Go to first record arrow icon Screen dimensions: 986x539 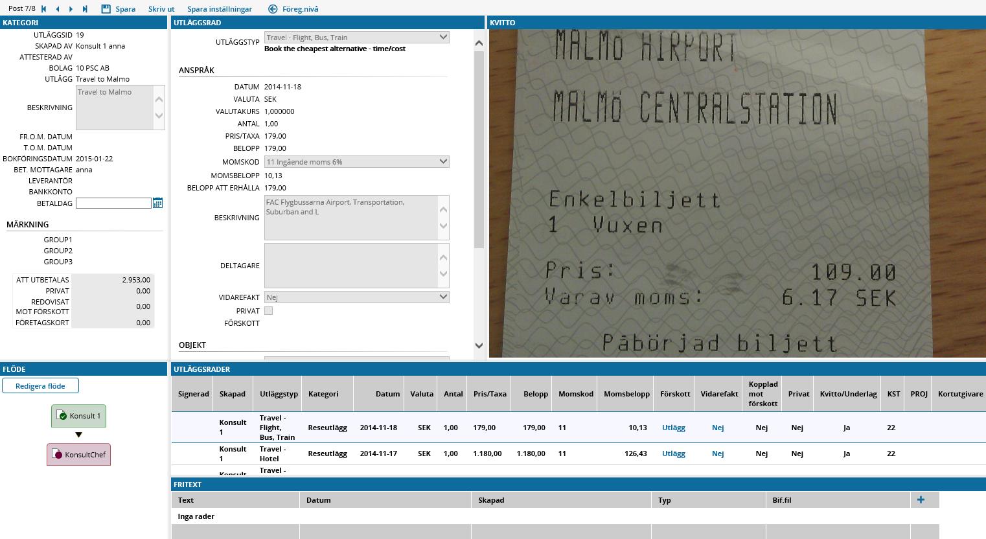click(x=44, y=9)
